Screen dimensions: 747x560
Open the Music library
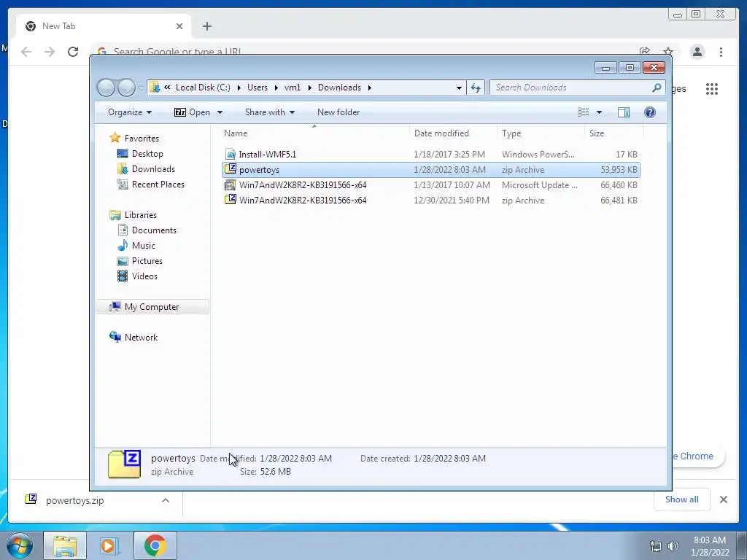pos(144,245)
